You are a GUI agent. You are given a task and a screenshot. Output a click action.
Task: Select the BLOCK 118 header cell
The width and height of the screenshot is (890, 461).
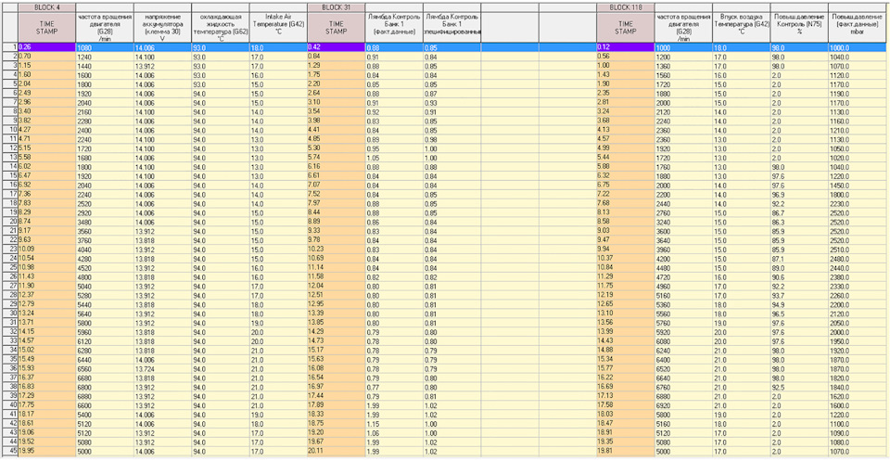(626, 8)
